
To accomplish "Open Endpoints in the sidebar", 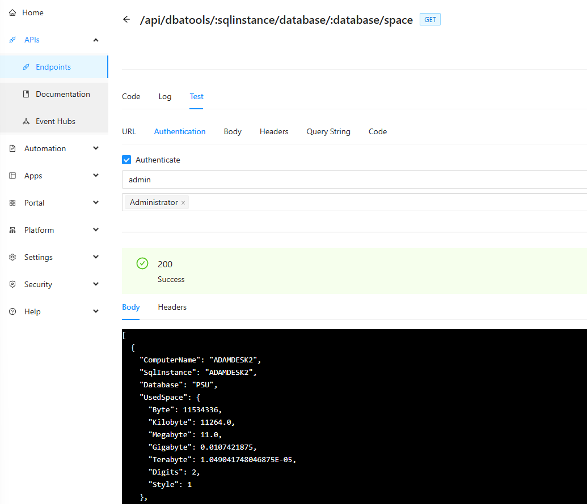I will coord(54,67).
